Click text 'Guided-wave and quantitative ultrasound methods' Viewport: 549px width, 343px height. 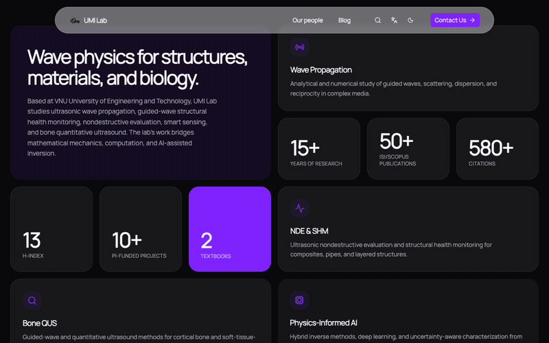tap(139, 337)
